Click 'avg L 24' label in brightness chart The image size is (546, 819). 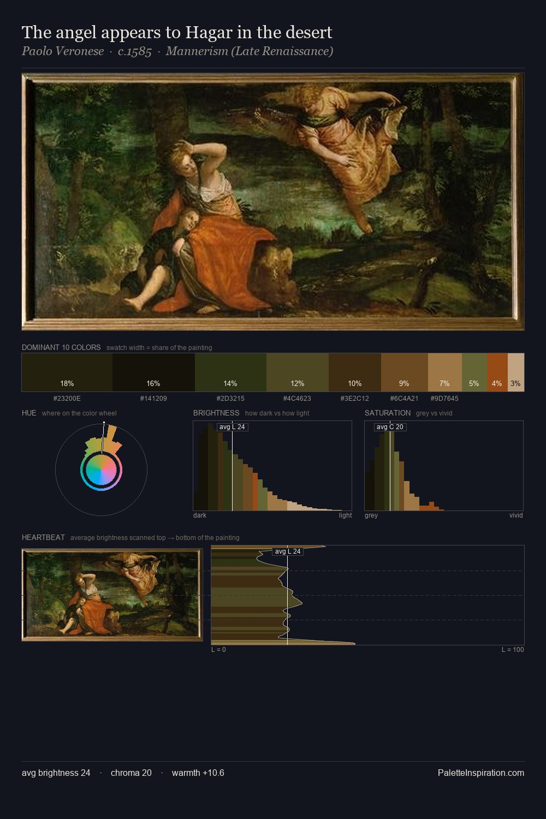pos(232,427)
